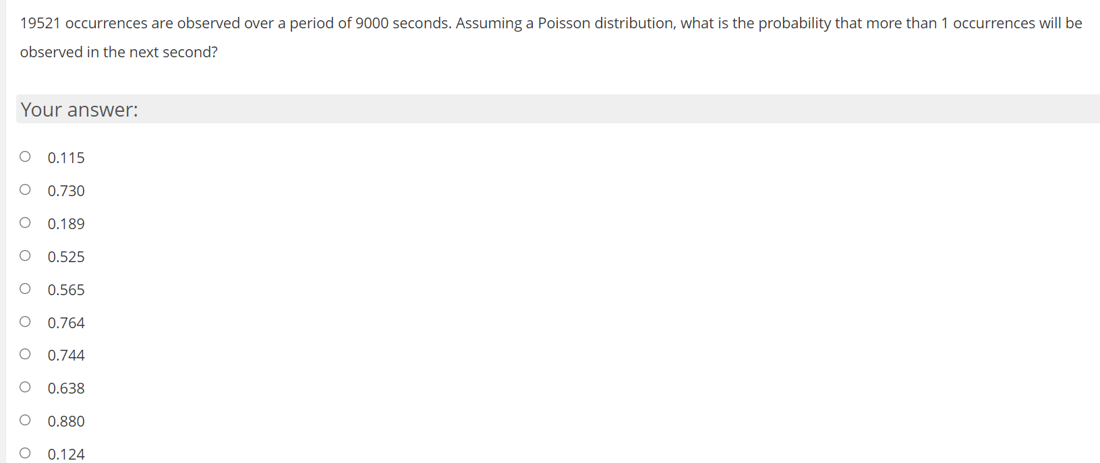Select the 0.525 answer option
This screenshot has width=1100, height=463.
pos(25,255)
